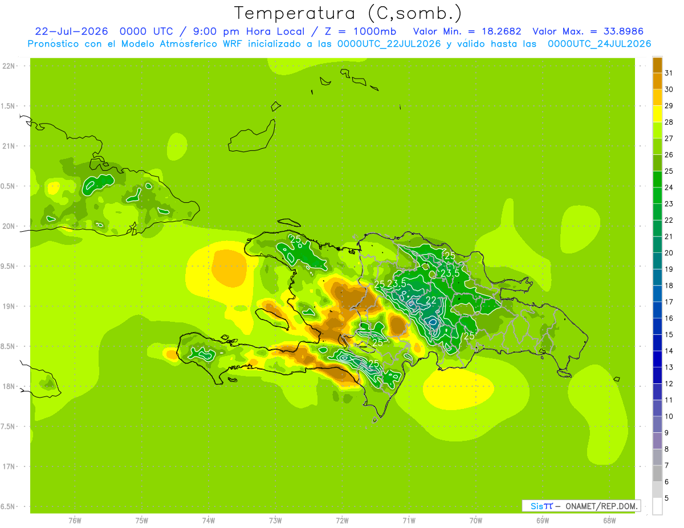
Task: Click '0000UTC_24JUL2026' valid-until text
Action: click(x=599, y=44)
